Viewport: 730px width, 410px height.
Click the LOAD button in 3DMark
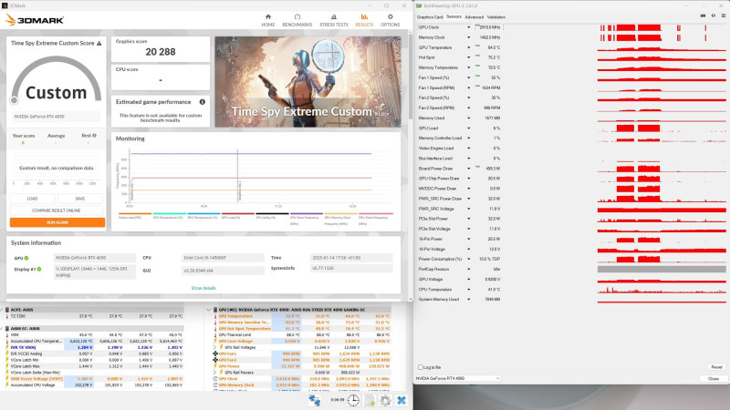(x=32, y=199)
